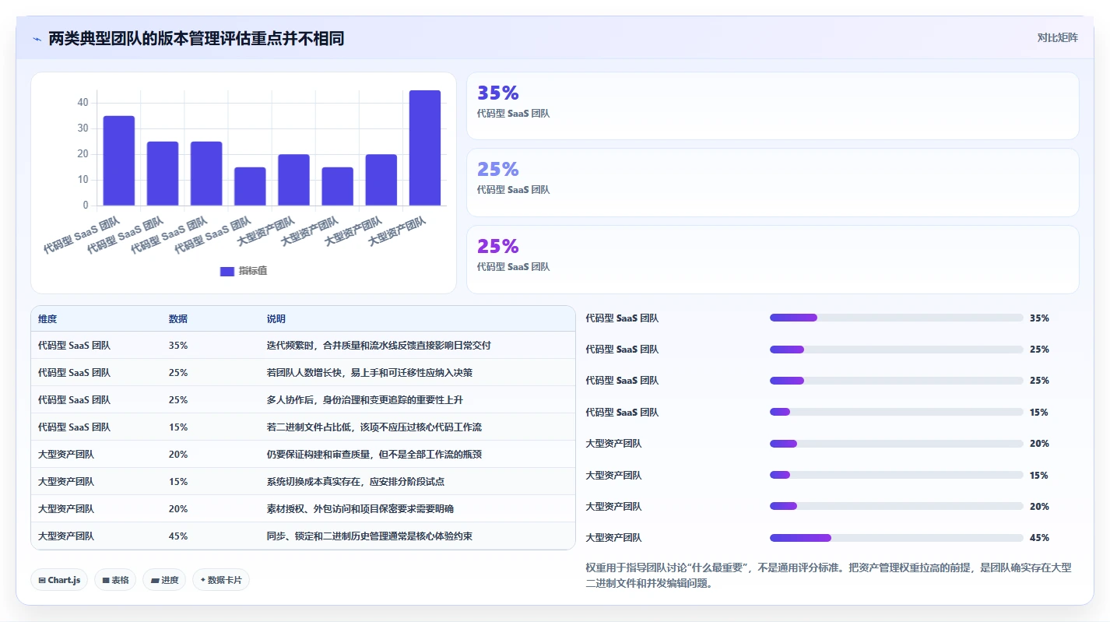The height and width of the screenshot is (622, 1110).
Task: Click table description 若团队人数增长快，易上手和可迁移性应纳入决策
Action: point(370,373)
